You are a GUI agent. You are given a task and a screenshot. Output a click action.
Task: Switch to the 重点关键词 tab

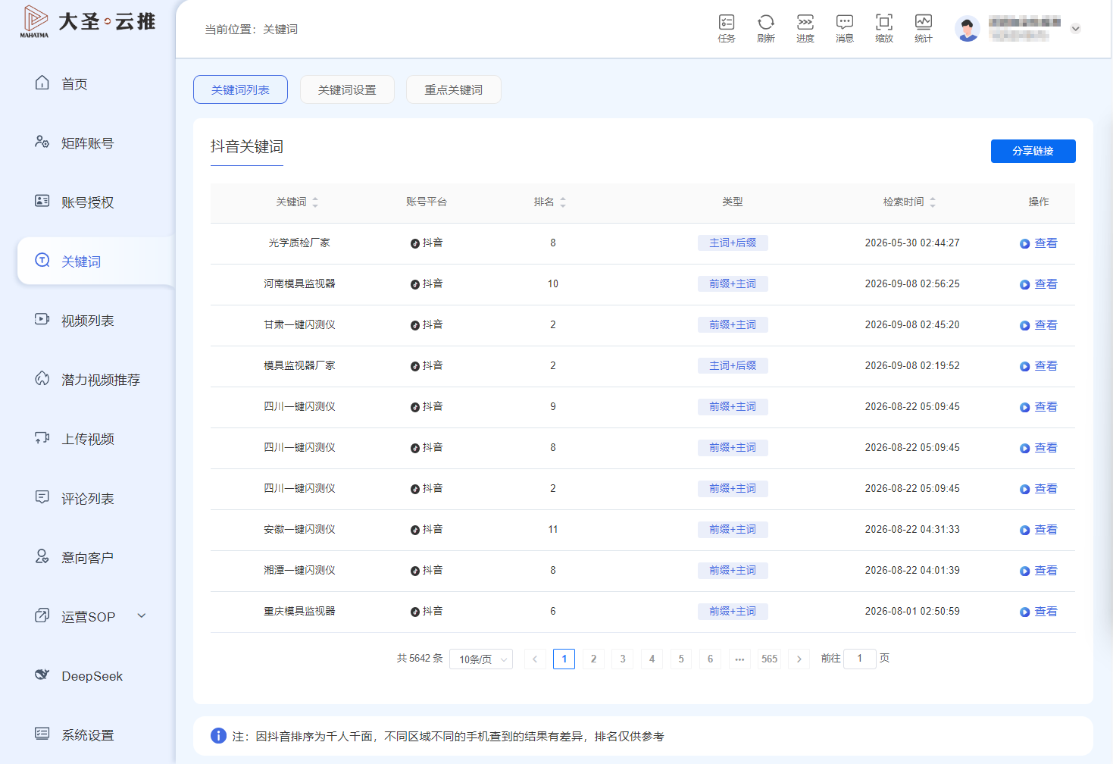(453, 89)
